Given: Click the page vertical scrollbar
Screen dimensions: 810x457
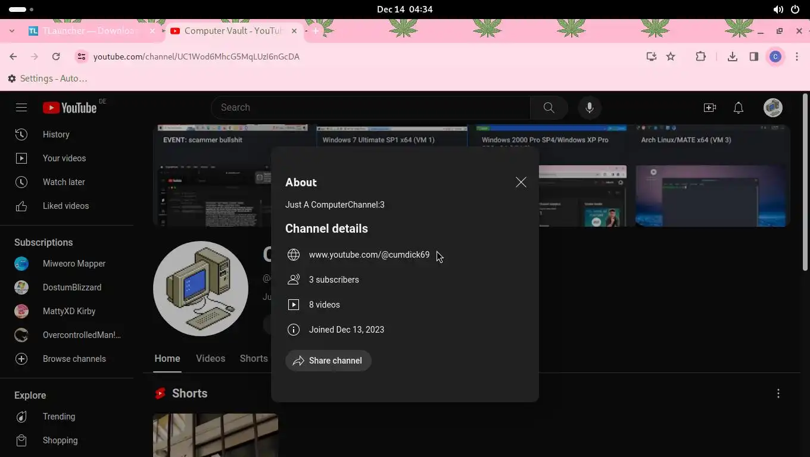Looking at the screenshot, I should coord(805,182).
